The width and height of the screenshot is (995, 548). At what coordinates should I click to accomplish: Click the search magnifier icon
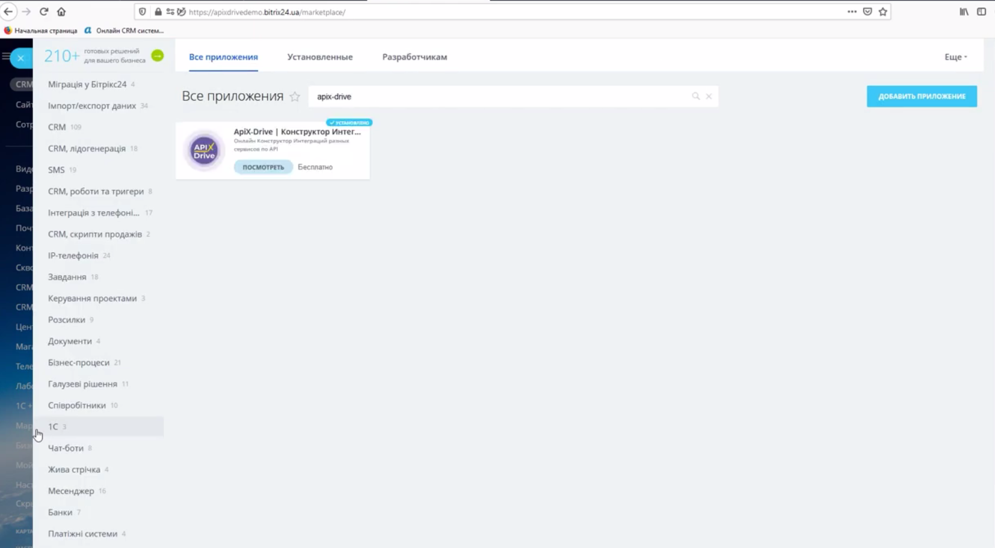[696, 96]
